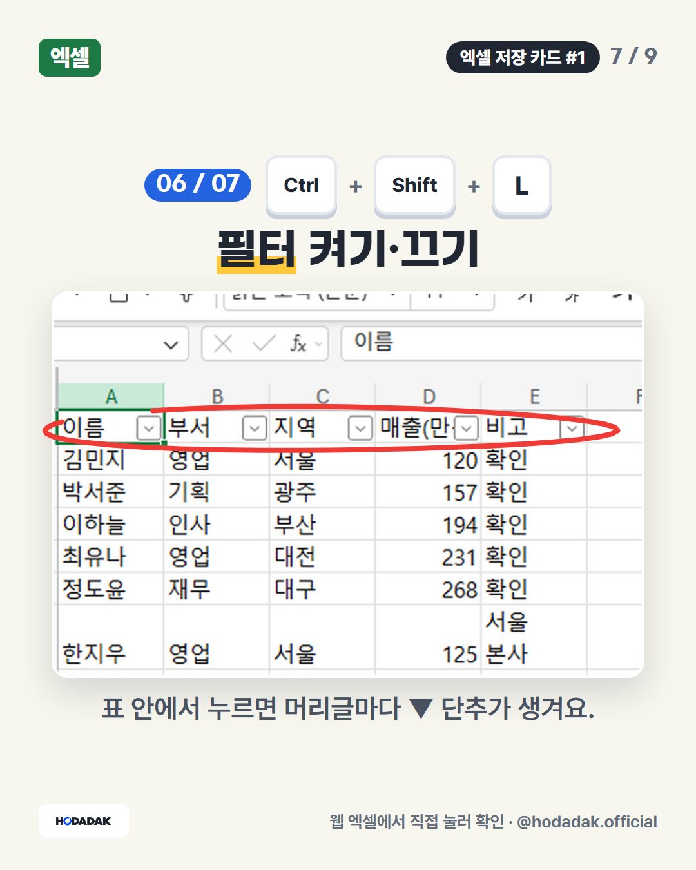This screenshot has height=870, width=696.
Task: Select cell 인사 in 이하늘 row
Action: (x=217, y=524)
